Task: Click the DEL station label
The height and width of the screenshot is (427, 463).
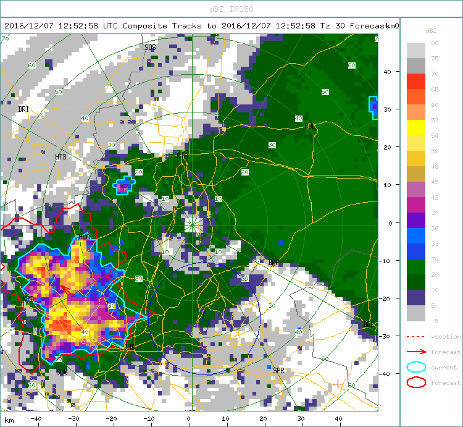Action: pyautogui.click(x=368, y=324)
